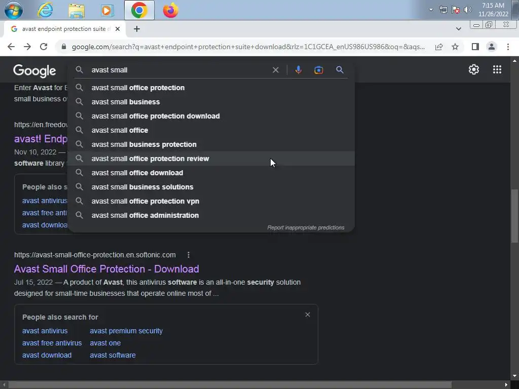This screenshot has width=519, height=389.
Task: Open Windows Explorer folder icon in taskbar
Action: point(77,10)
